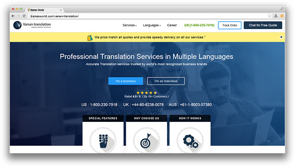
Task: Dismiss the yellow price match banner
Action: pos(281,37)
